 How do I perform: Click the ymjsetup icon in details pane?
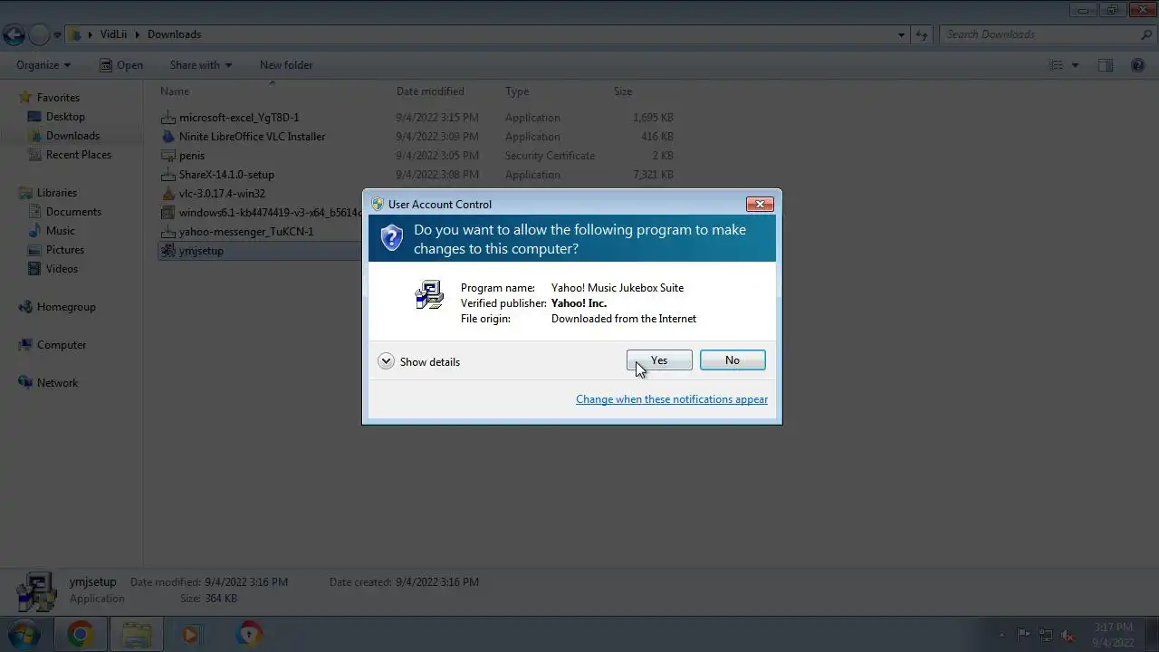click(36, 591)
